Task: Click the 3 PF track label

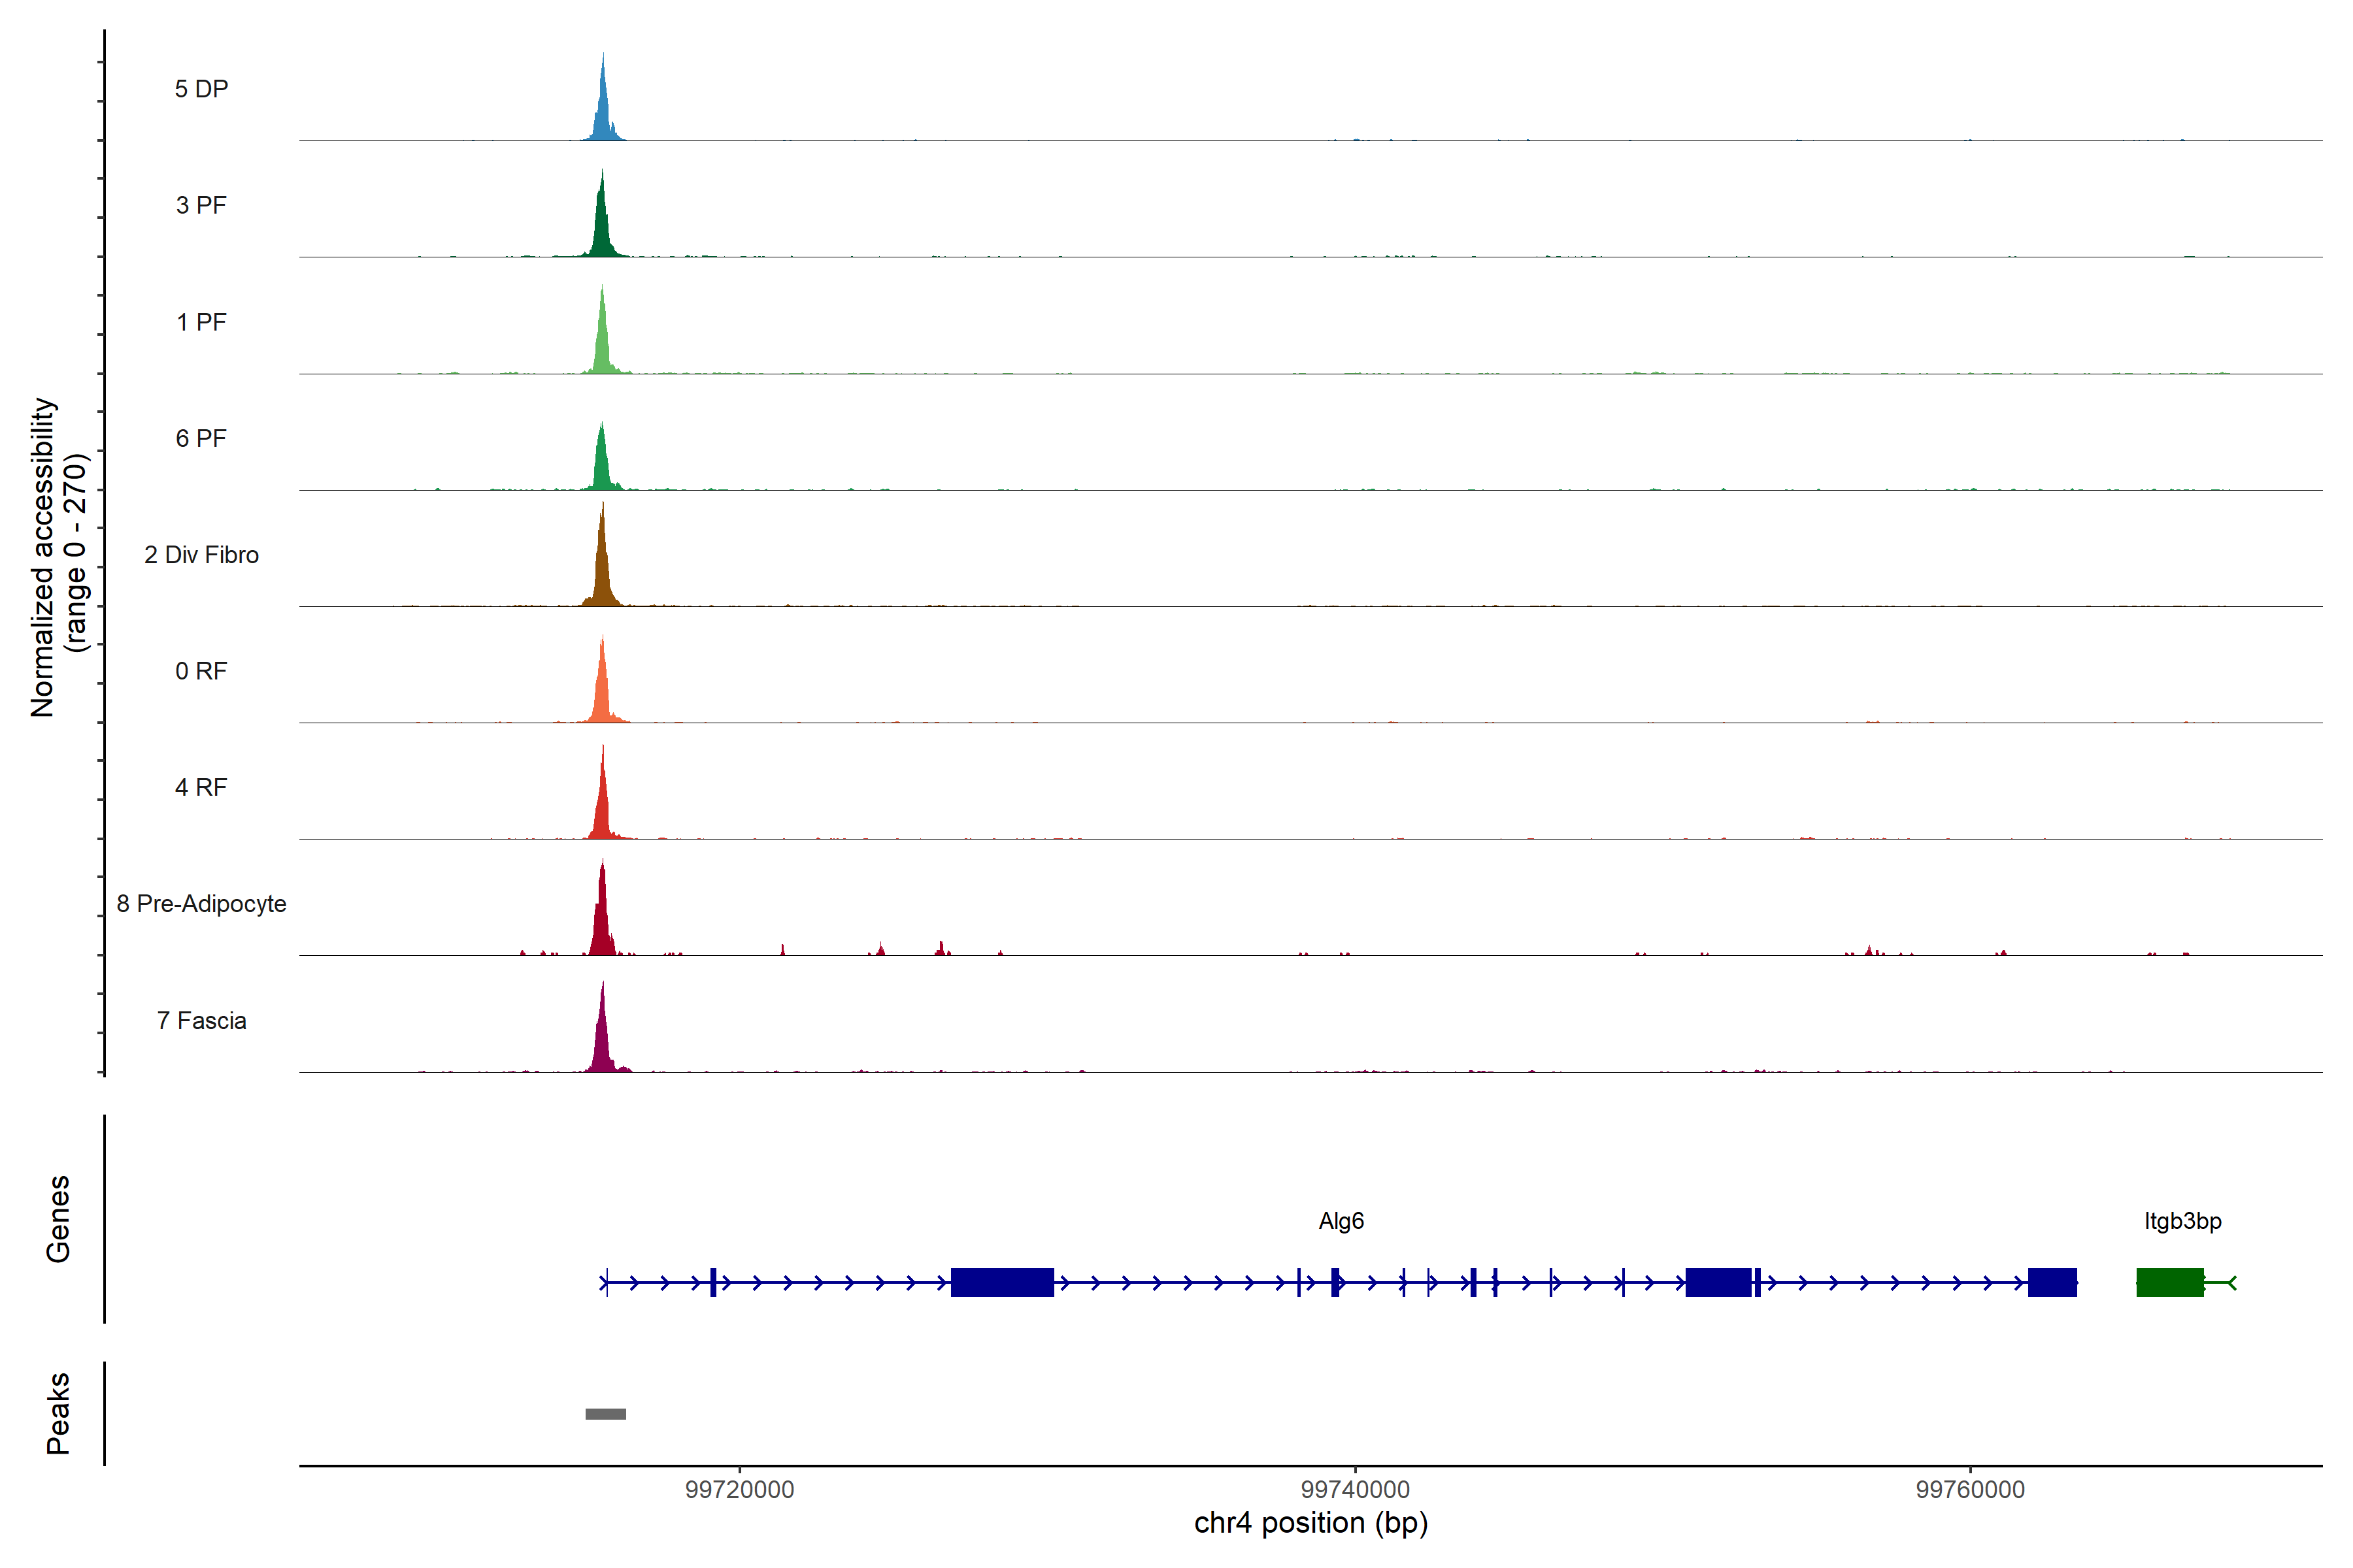Action: (x=201, y=205)
